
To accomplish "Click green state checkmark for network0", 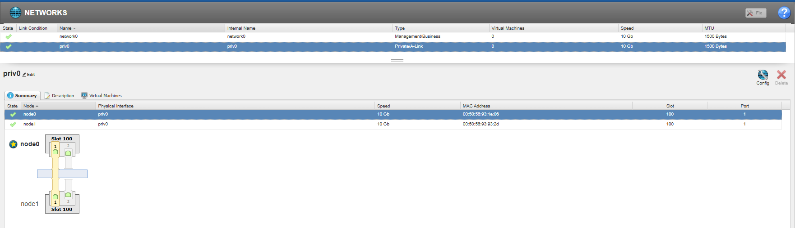I will click(9, 36).
